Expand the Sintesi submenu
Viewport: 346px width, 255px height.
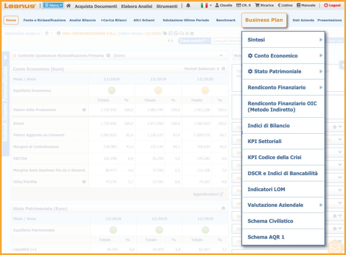pos(283,40)
